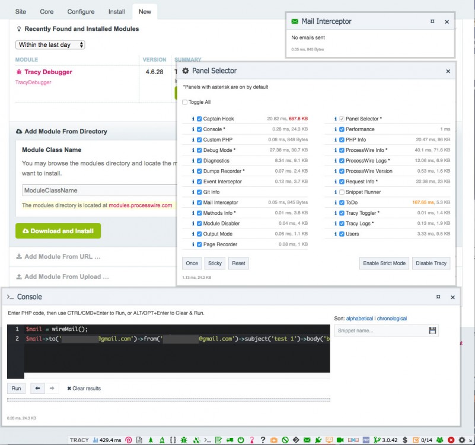
Task: Enable the Snippet Runner panel checkbox
Action: coord(341,192)
